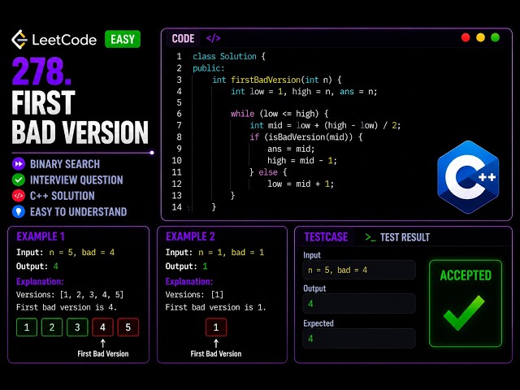
Task: Click version box 1 in Example 1
Action: click(x=27, y=327)
